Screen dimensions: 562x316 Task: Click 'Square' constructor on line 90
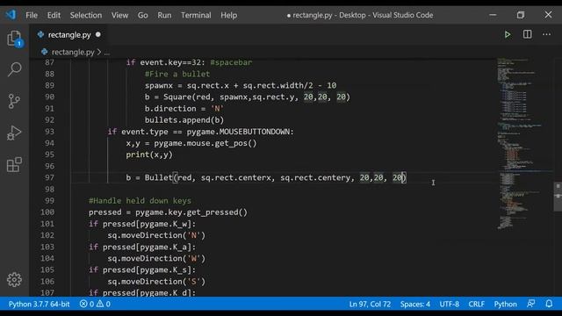click(177, 97)
